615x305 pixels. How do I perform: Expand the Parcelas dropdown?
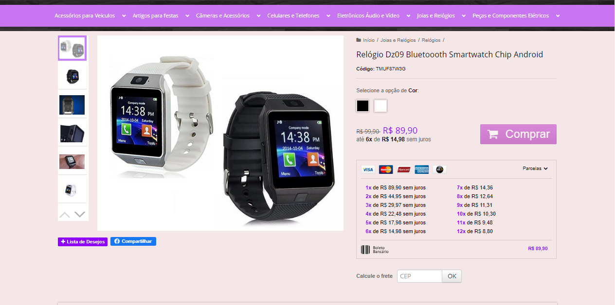(535, 169)
